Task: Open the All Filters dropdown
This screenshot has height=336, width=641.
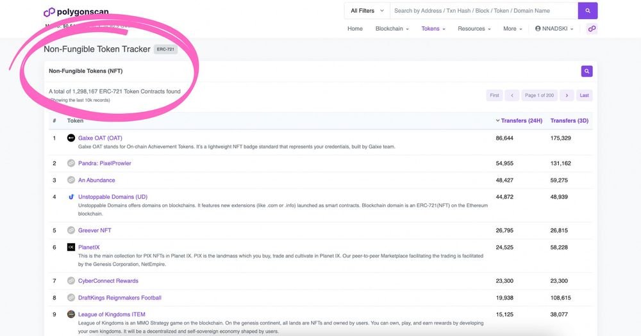Action: pos(367,11)
